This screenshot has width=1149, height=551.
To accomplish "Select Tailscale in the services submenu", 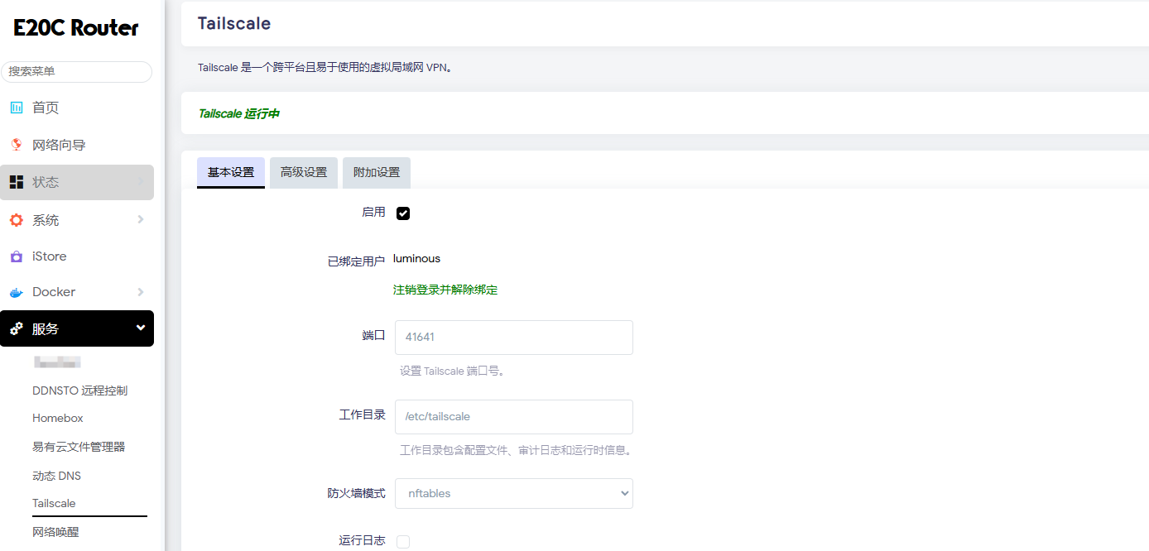I will [54, 503].
